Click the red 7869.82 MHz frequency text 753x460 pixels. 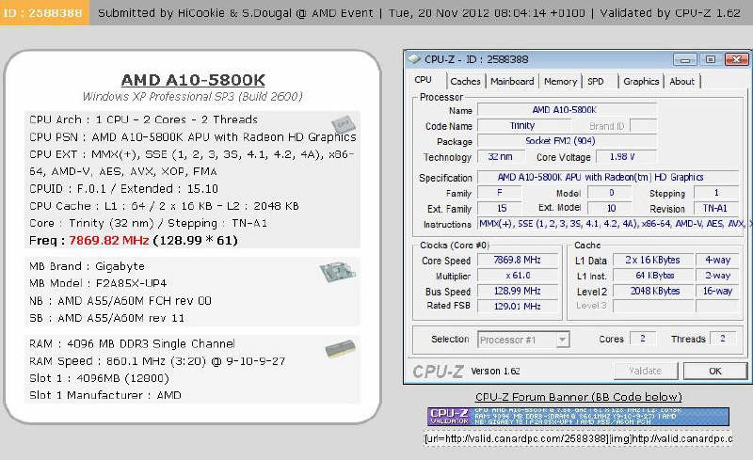pyautogui.click(x=109, y=240)
